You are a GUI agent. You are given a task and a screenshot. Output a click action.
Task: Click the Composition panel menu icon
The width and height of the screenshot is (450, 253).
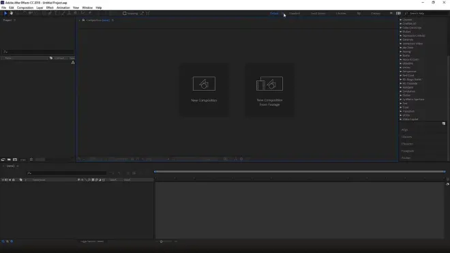pos(112,20)
